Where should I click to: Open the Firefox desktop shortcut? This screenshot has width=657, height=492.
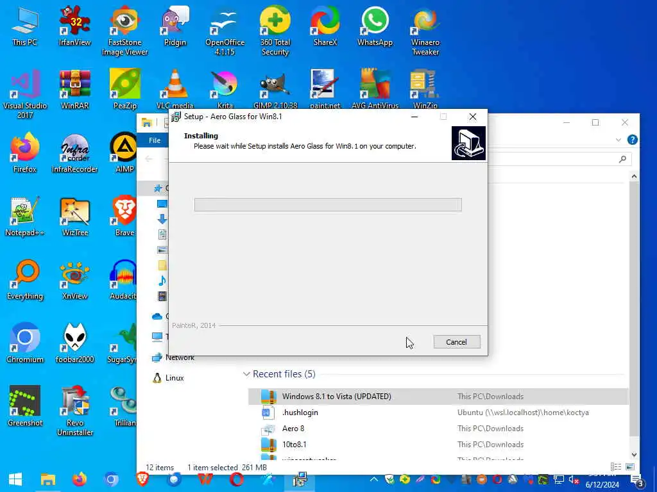click(x=25, y=152)
